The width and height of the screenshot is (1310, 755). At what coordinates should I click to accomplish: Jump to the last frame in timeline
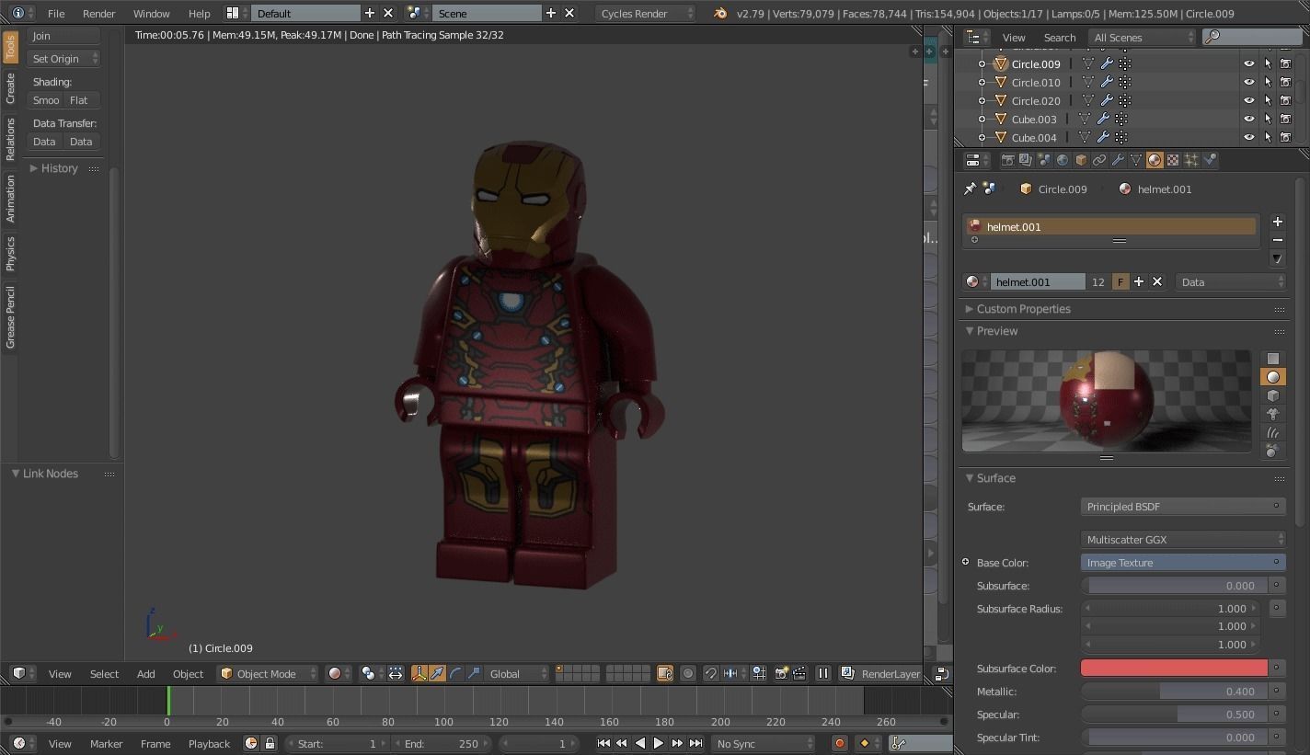coord(696,743)
